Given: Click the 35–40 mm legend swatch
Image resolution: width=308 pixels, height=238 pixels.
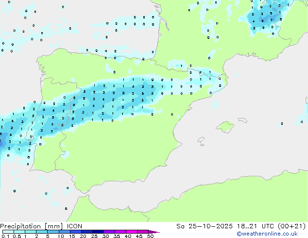Looking at the screenshot, I should (x=120, y=232).
